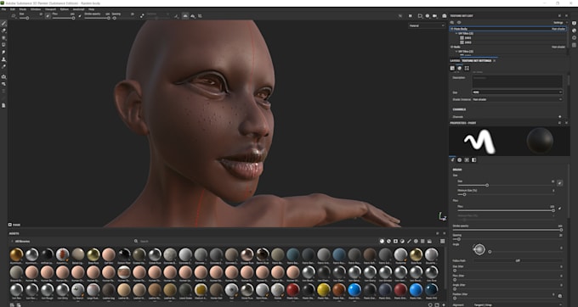This screenshot has width=578, height=307.
Task: Select the Material Picker eyedropper tool
Action: click(4, 66)
